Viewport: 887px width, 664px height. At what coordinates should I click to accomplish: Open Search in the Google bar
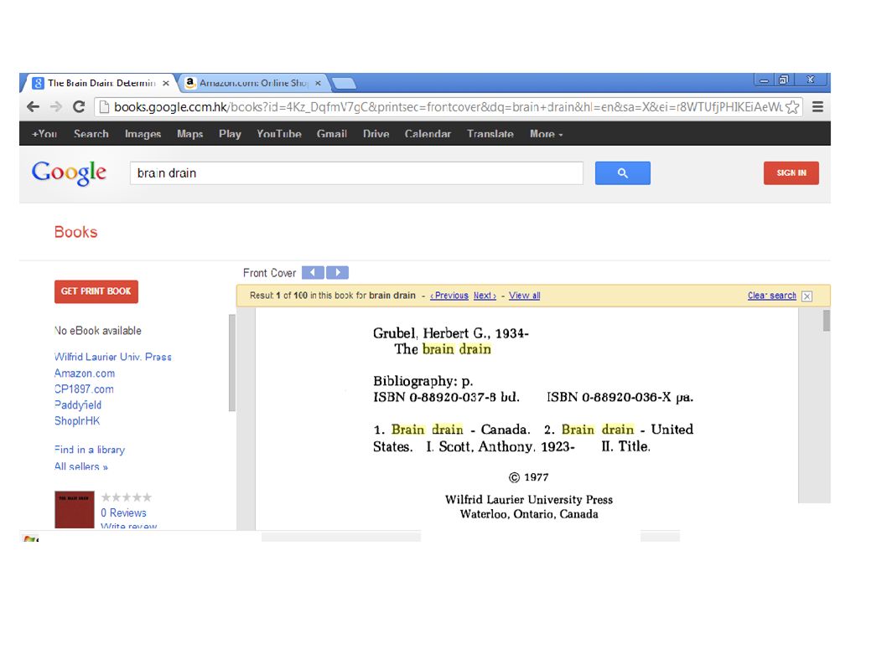(91, 134)
